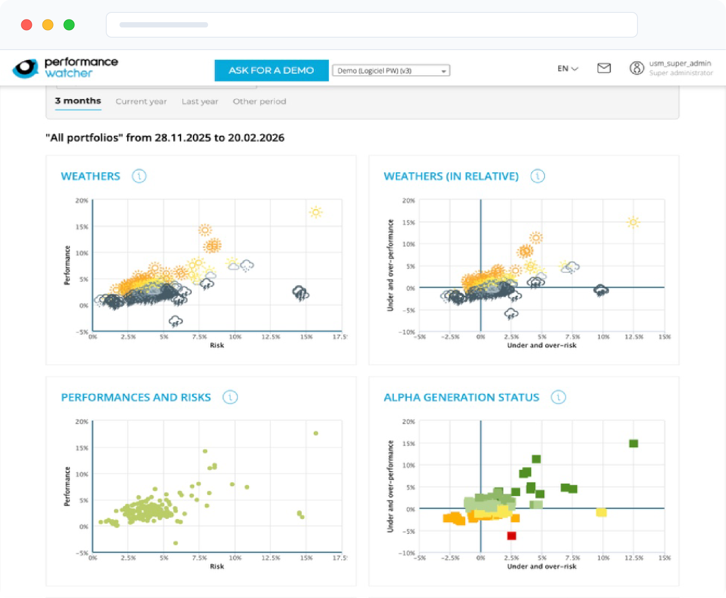Image resolution: width=726 pixels, height=598 pixels.
Task: Open info icon next to Weathers title
Action: (x=139, y=176)
